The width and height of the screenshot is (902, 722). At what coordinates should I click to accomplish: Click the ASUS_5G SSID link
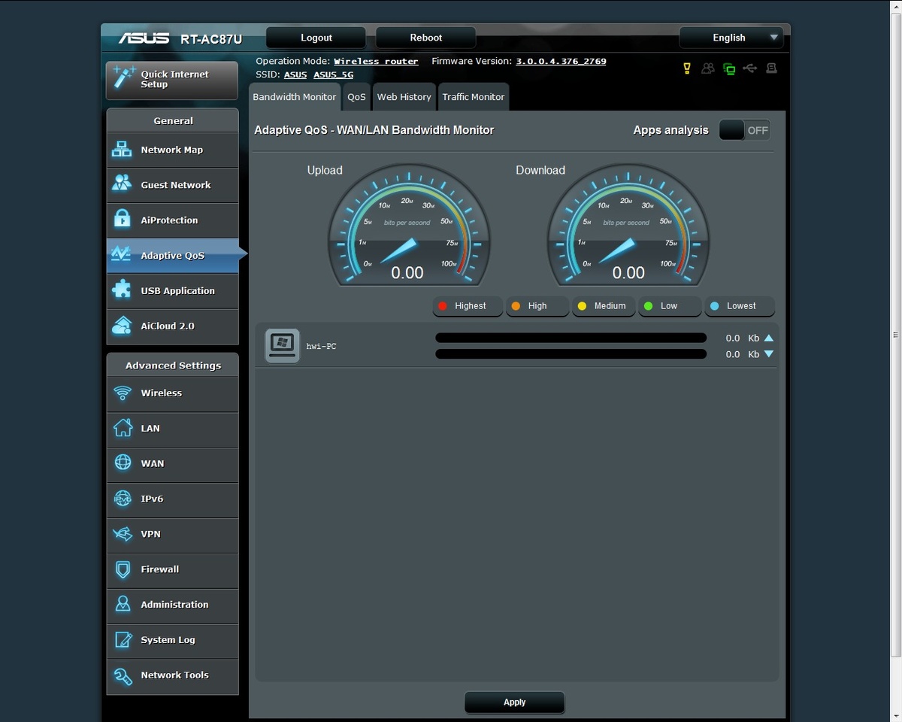[333, 75]
